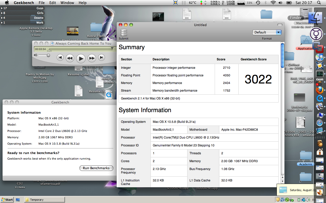Expand the Girls group disclosure triangle
This screenshot has height=203, width=326.
[2, 13]
